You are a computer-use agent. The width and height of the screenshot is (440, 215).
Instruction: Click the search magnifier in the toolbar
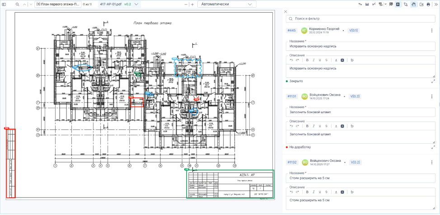[18, 4]
